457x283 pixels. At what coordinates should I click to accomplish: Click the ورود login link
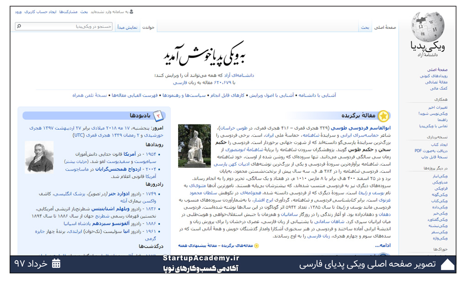18,12
